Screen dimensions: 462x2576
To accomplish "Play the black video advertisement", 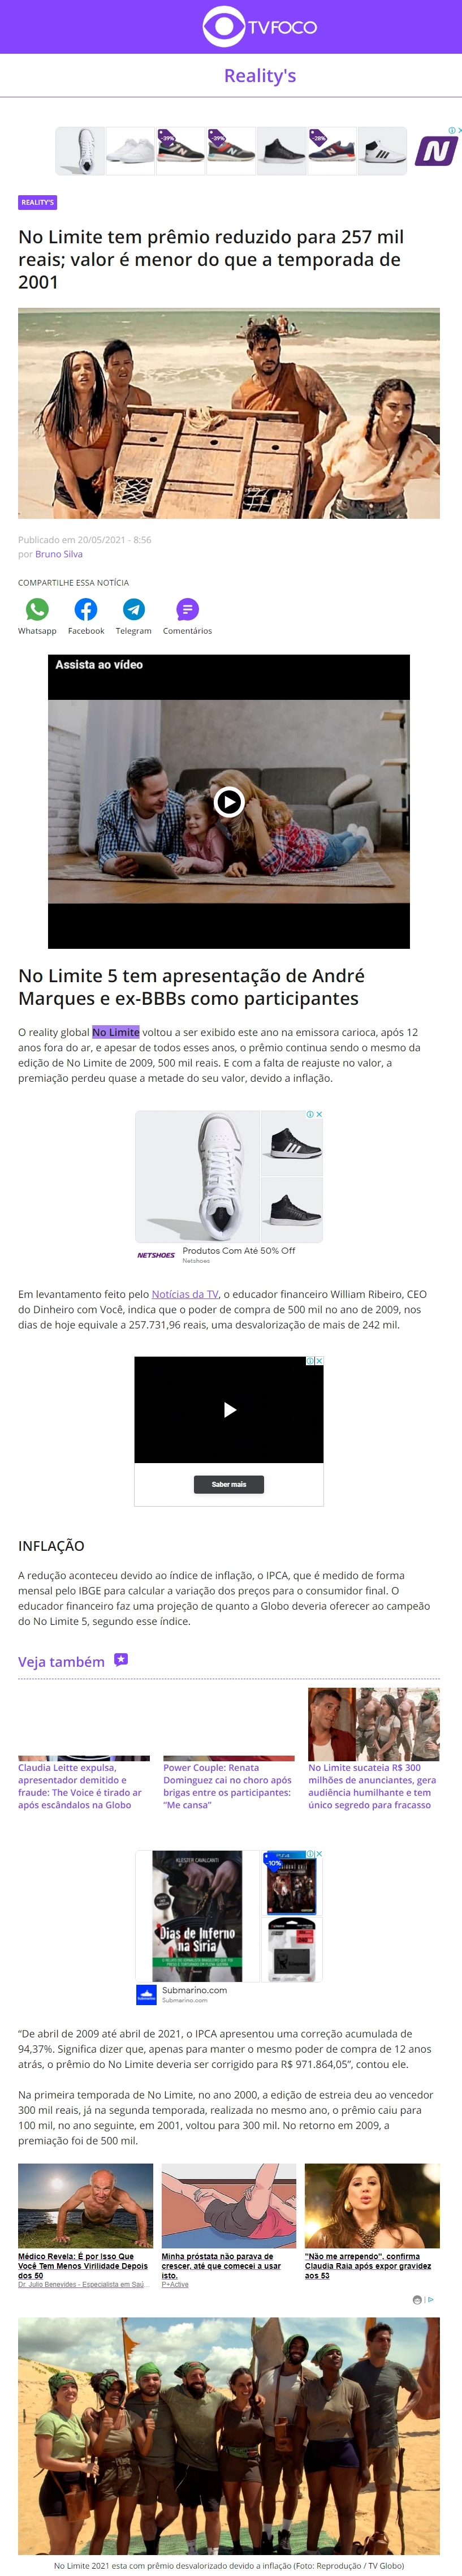I will (229, 1409).
